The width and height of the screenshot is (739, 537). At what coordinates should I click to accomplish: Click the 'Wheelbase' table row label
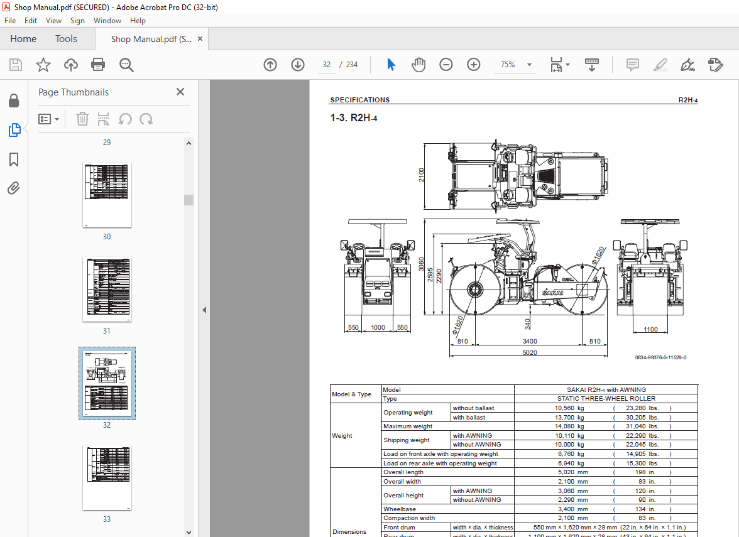pyautogui.click(x=399, y=509)
